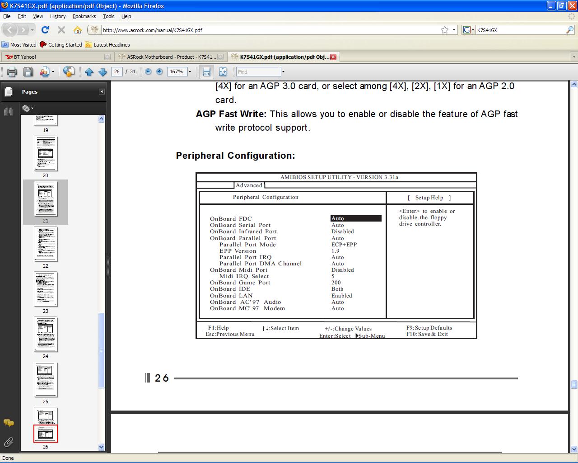The height and width of the screenshot is (463, 578).
Task: Close the ASRock Motherboard tab
Action: pyautogui.click(x=220, y=57)
